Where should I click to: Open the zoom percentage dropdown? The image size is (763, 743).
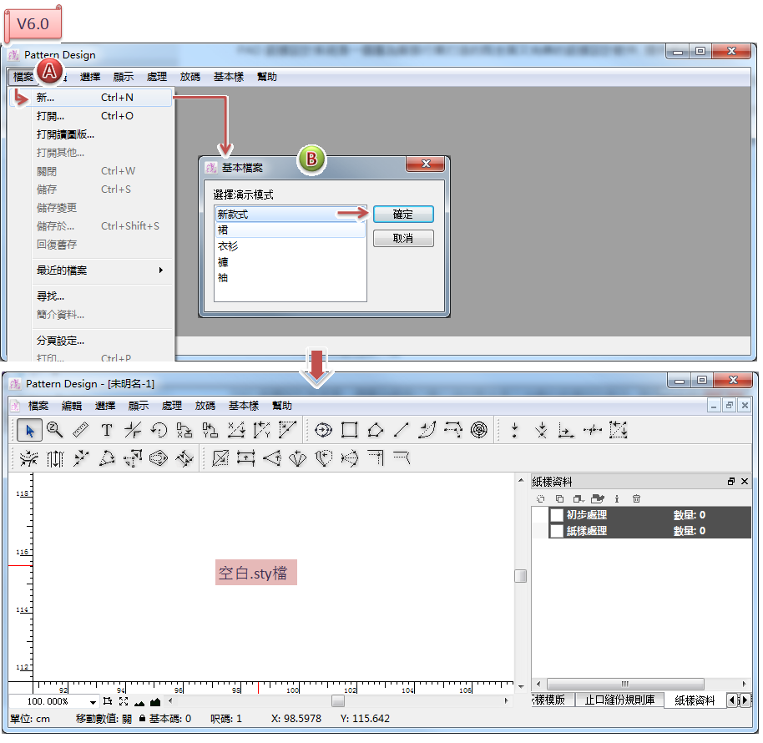click(93, 702)
